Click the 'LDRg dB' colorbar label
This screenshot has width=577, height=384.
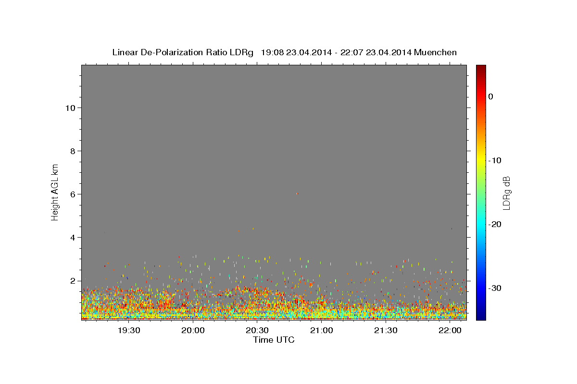[506, 192]
